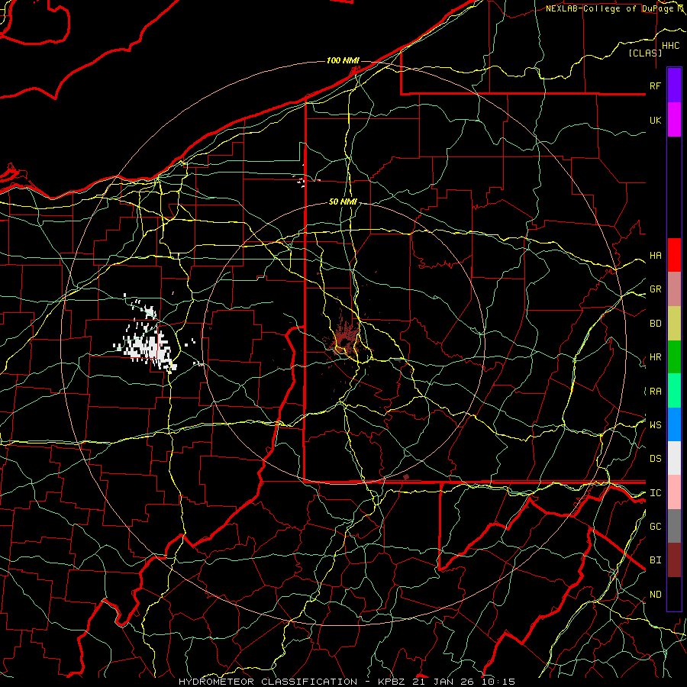This screenshot has height=687, width=687.
Task: Click the IC light pink legend swatch
Action: tap(674, 492)
